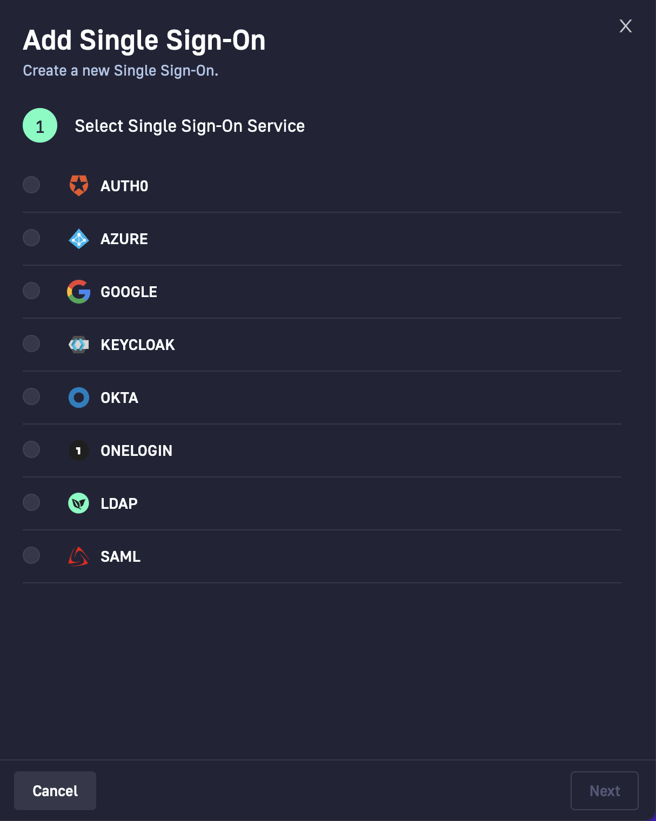Pick the LDAP radio button
Screen dimensions: 656x821
(x=31, y=502)
